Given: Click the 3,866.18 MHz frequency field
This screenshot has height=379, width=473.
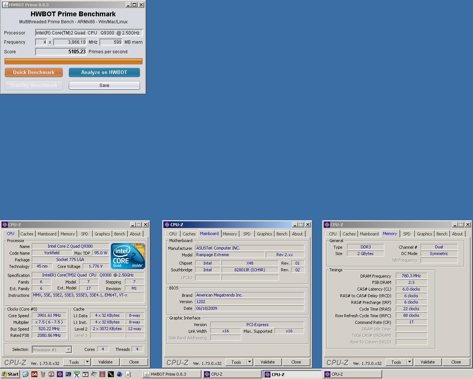Looking at the screenshot, I should (x=70, y=42).
